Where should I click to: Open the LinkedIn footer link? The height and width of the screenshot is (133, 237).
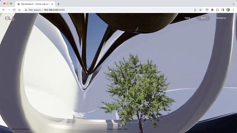pyautogui.click(x=118, y=129)
